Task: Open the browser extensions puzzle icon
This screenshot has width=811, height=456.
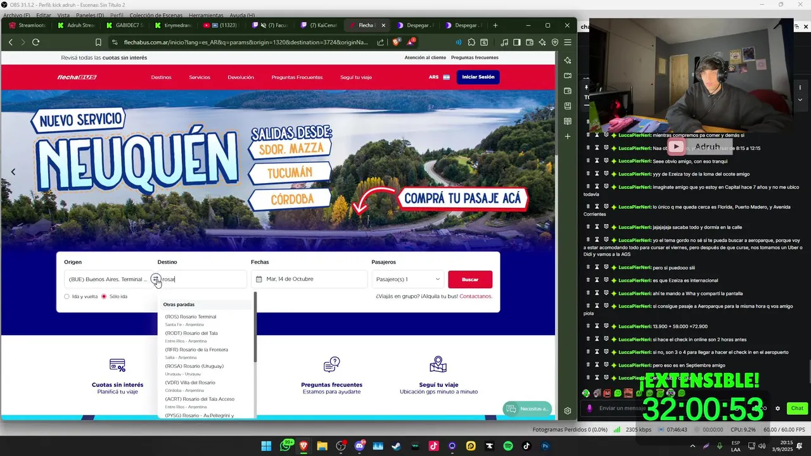Action: (x=471, y=42)
